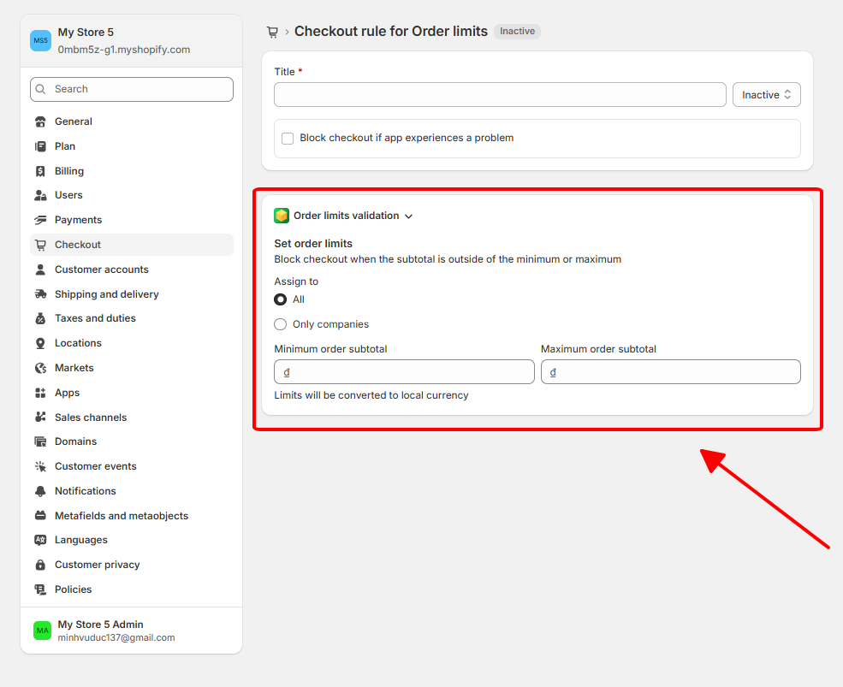
Task: Click the Customer privacy lock icon
Action: click(x=40, y=565)
